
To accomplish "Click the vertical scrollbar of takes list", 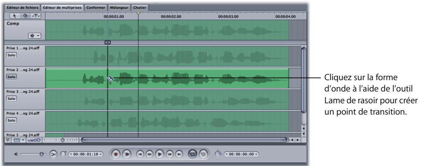I will [x=304, y=80].
